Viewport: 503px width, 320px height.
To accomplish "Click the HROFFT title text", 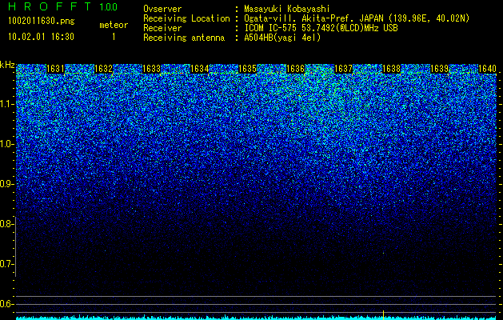I will point(50,6).
